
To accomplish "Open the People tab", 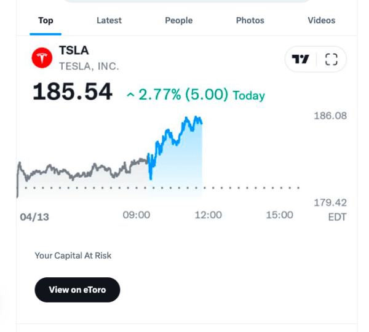I will pos(178,20).
